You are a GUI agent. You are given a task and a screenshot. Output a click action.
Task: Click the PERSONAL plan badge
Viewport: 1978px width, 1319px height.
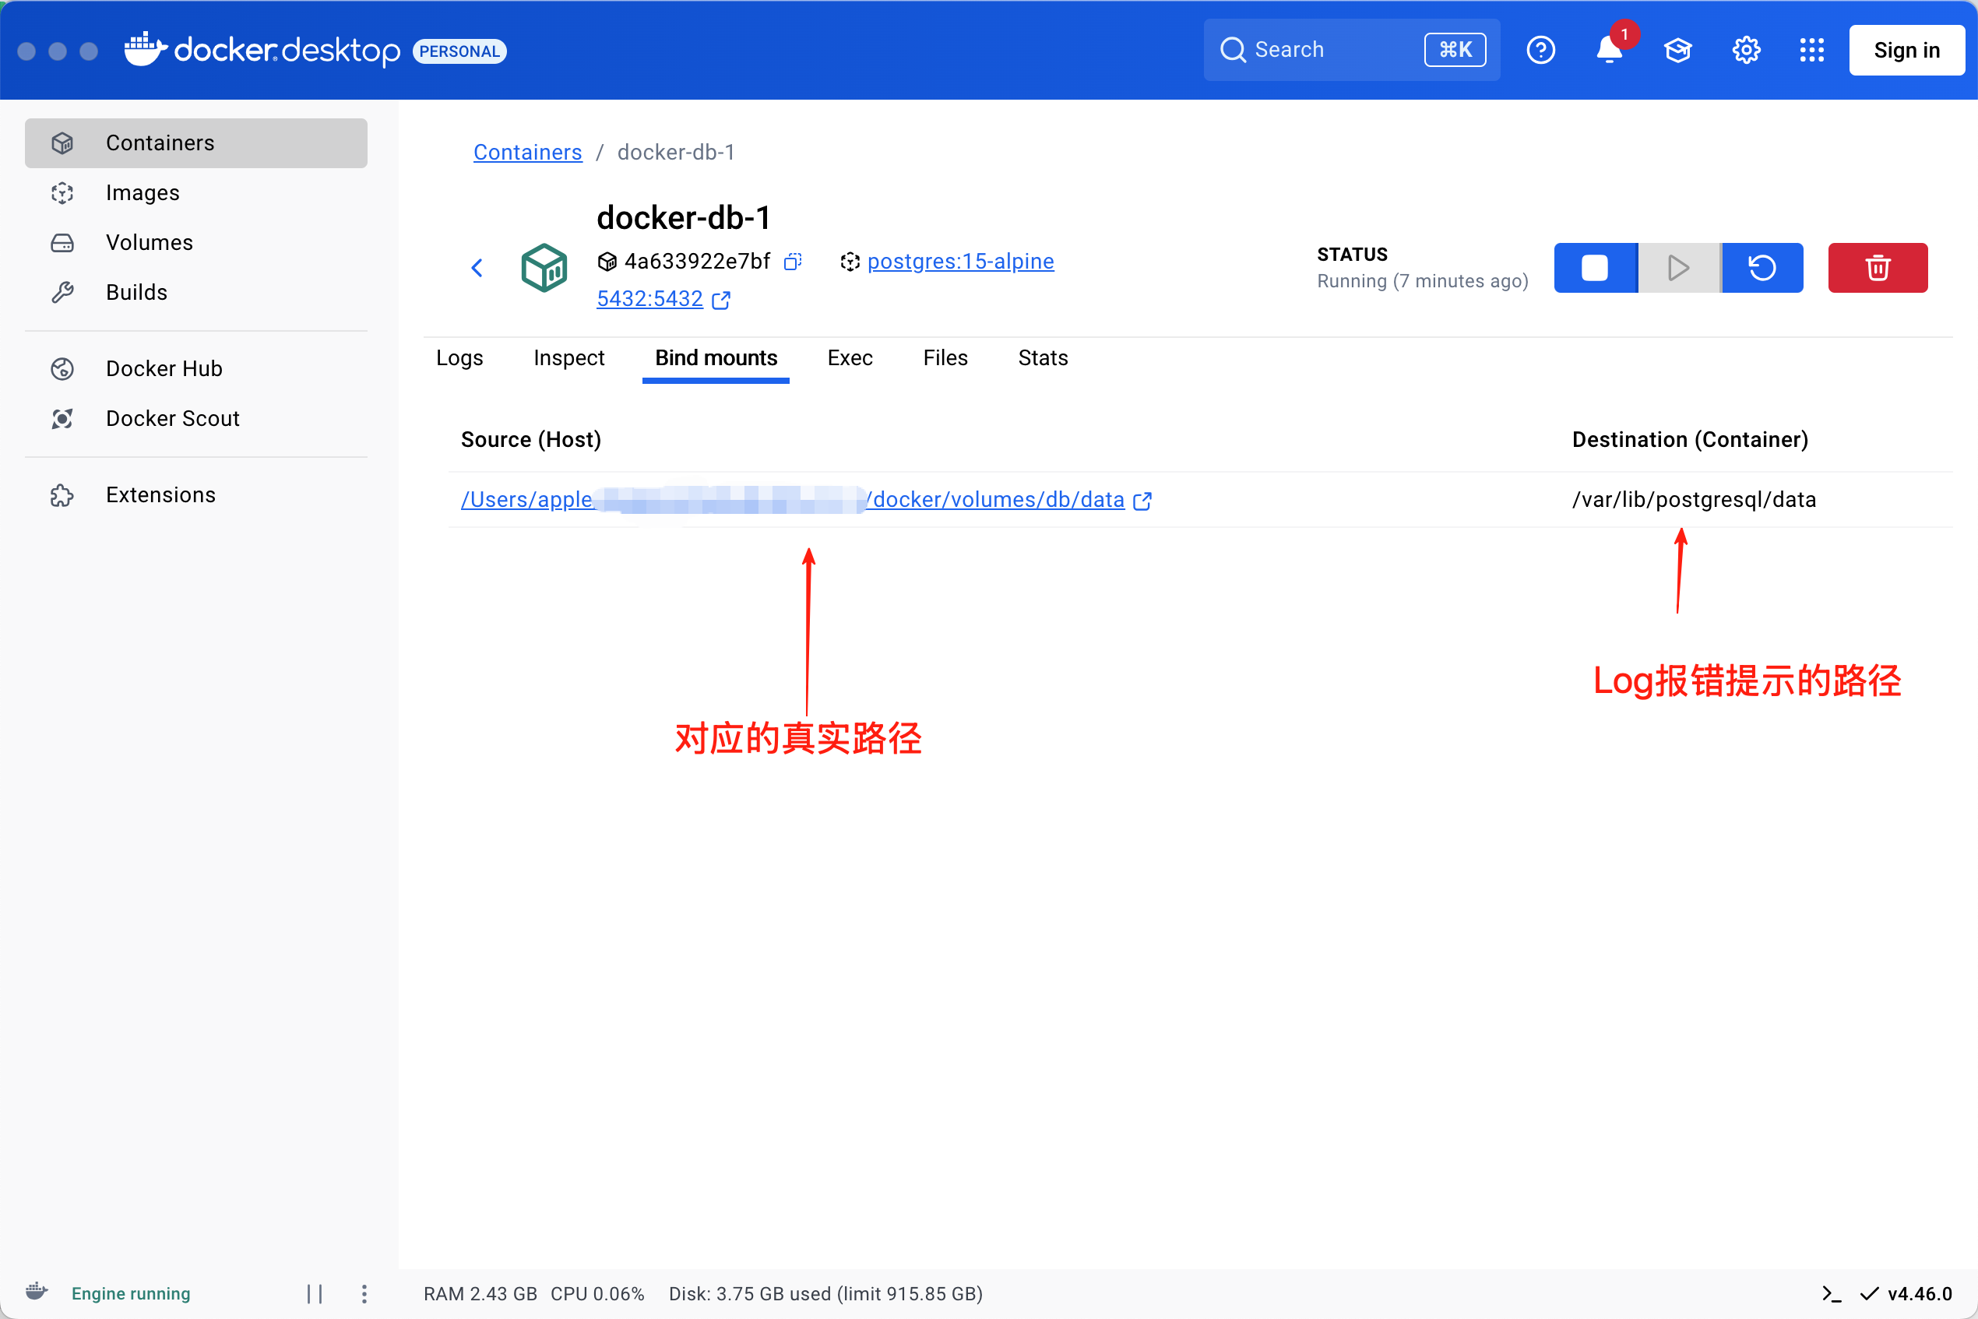click(x=459, y=51)
